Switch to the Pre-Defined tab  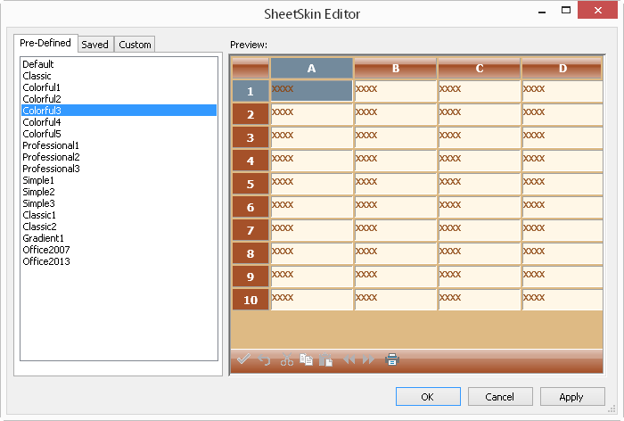(45, 43)
